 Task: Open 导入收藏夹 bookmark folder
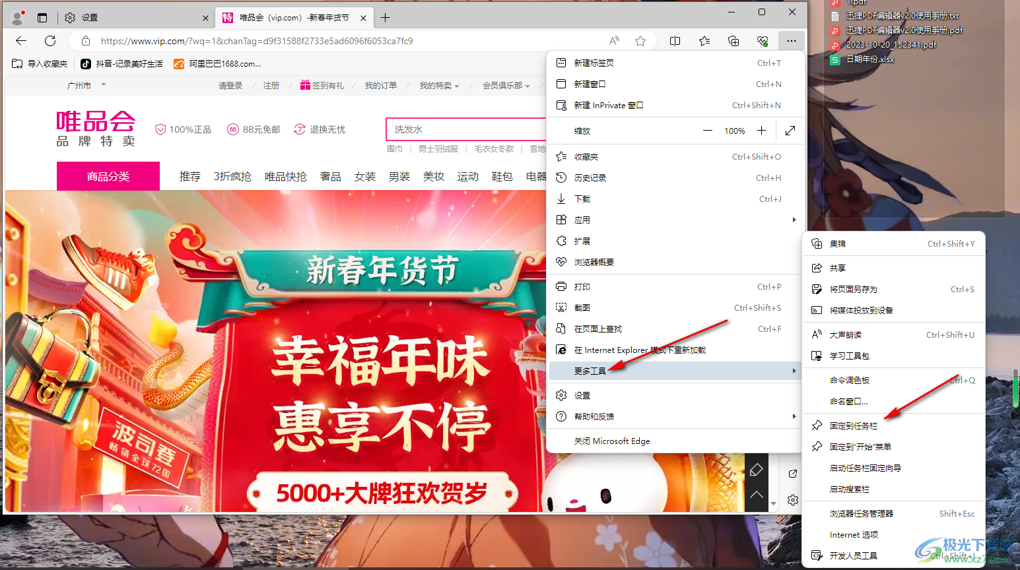point(40,64)
